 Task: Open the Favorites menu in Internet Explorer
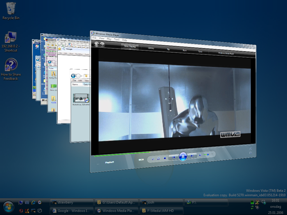[x=79, y=54]
